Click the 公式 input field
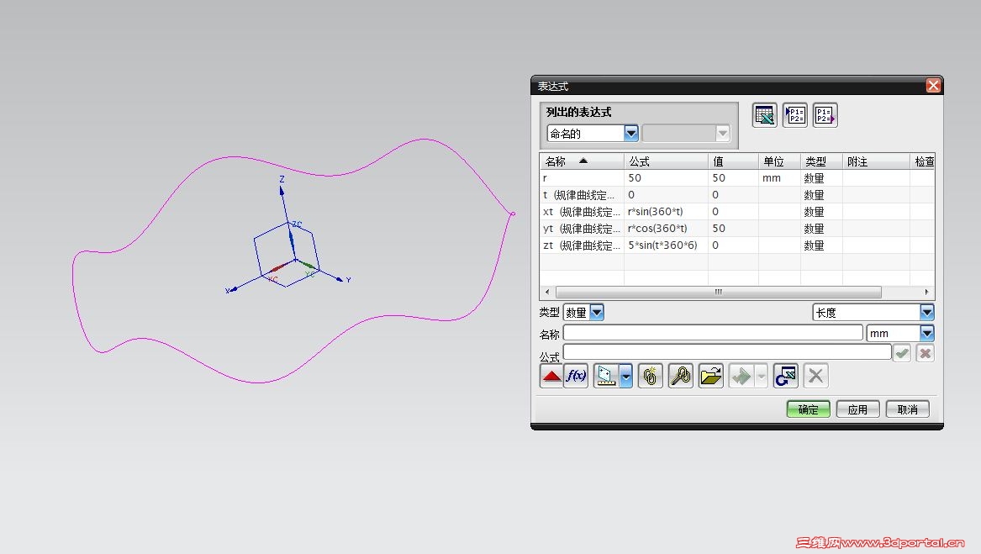Viewport: 981px width, 554px height. tap(727, 351)
